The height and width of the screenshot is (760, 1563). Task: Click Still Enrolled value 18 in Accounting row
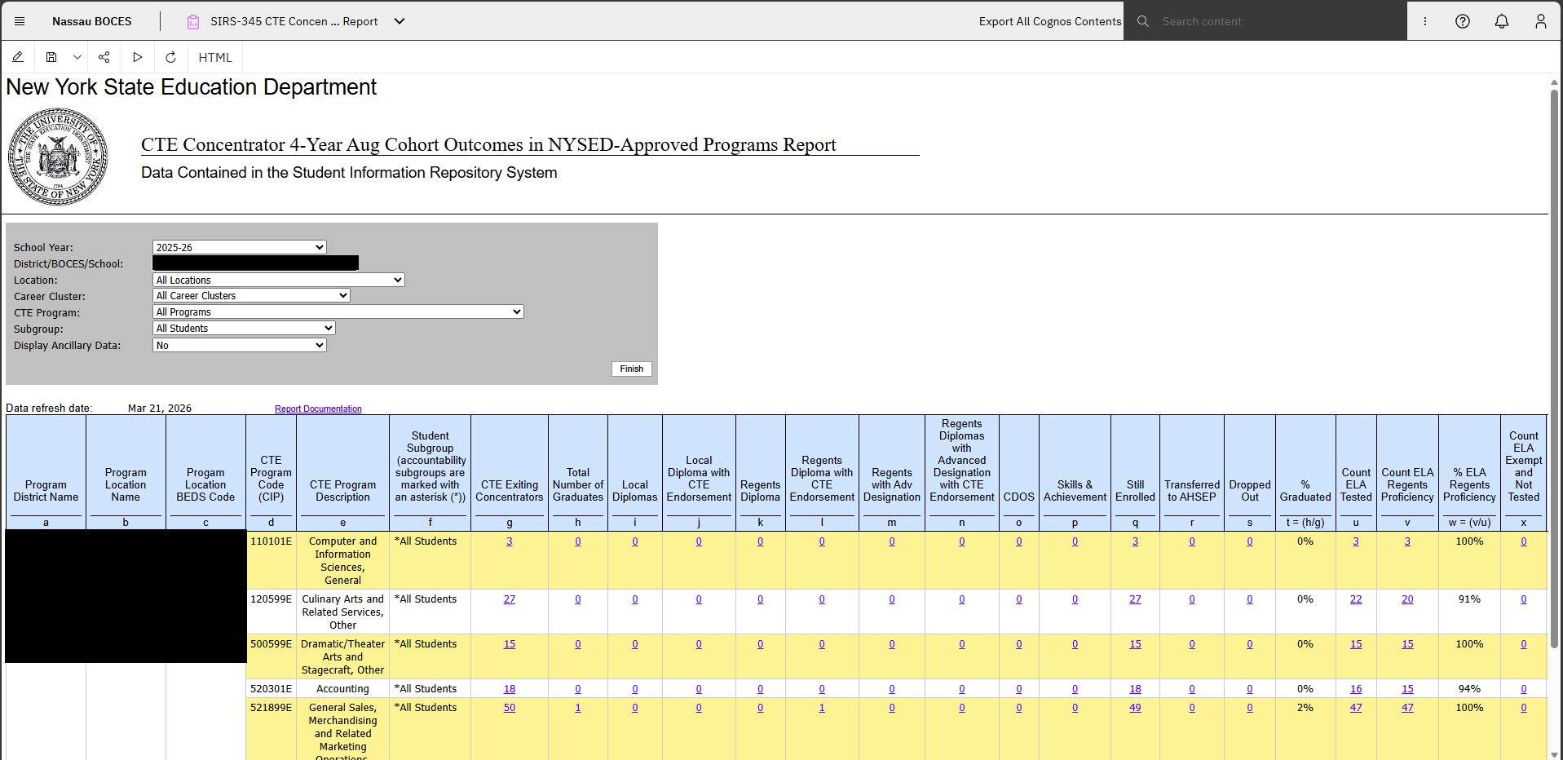(x=1135, y=689)
